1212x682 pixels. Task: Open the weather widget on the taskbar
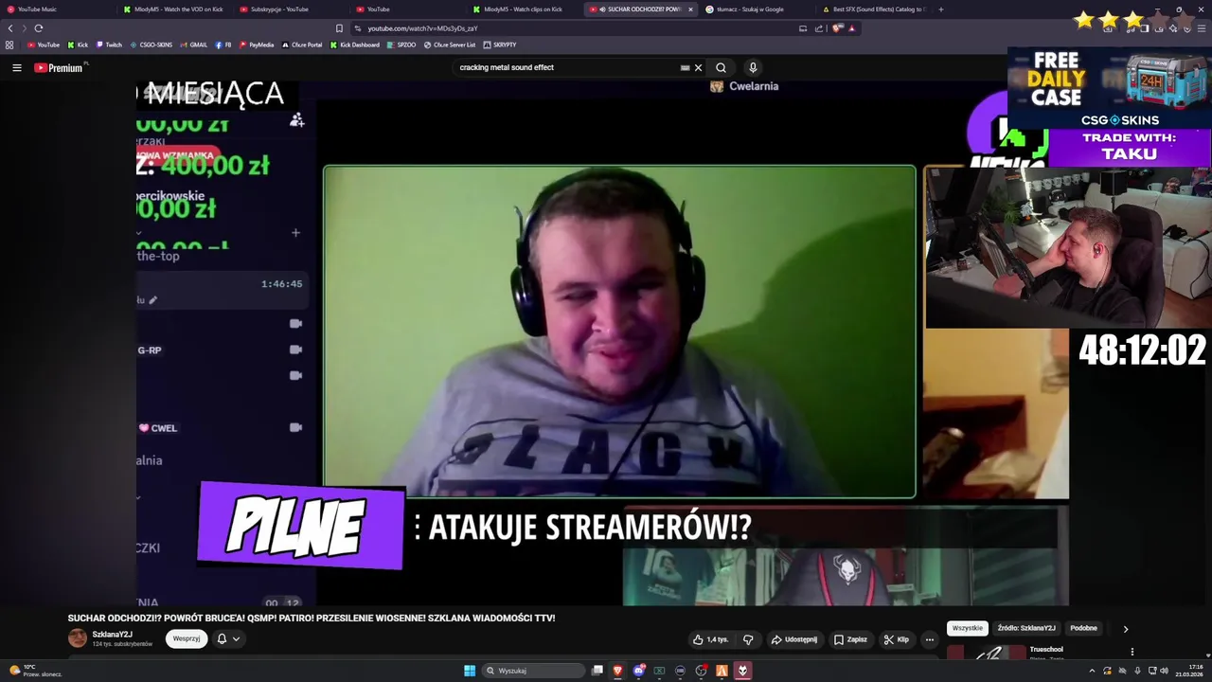[x=35, y=671]
